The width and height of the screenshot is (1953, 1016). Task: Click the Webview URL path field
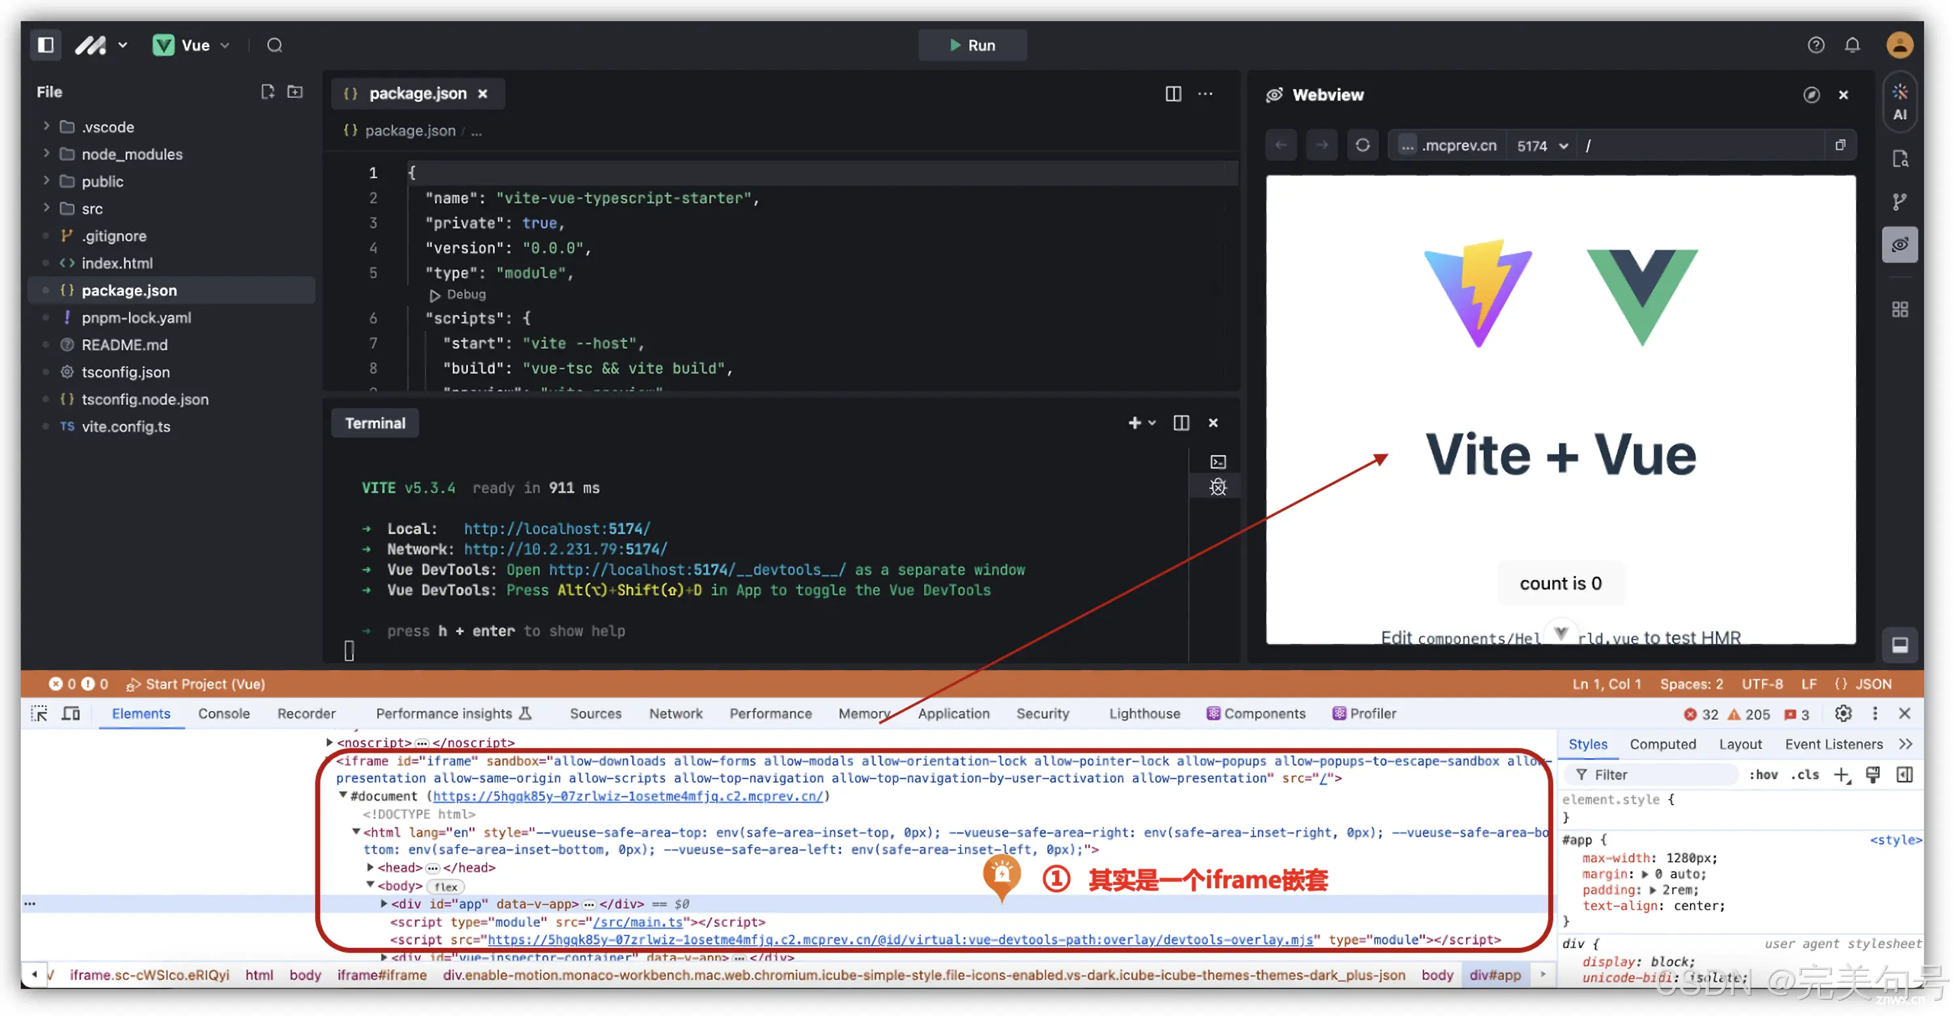1702,145
